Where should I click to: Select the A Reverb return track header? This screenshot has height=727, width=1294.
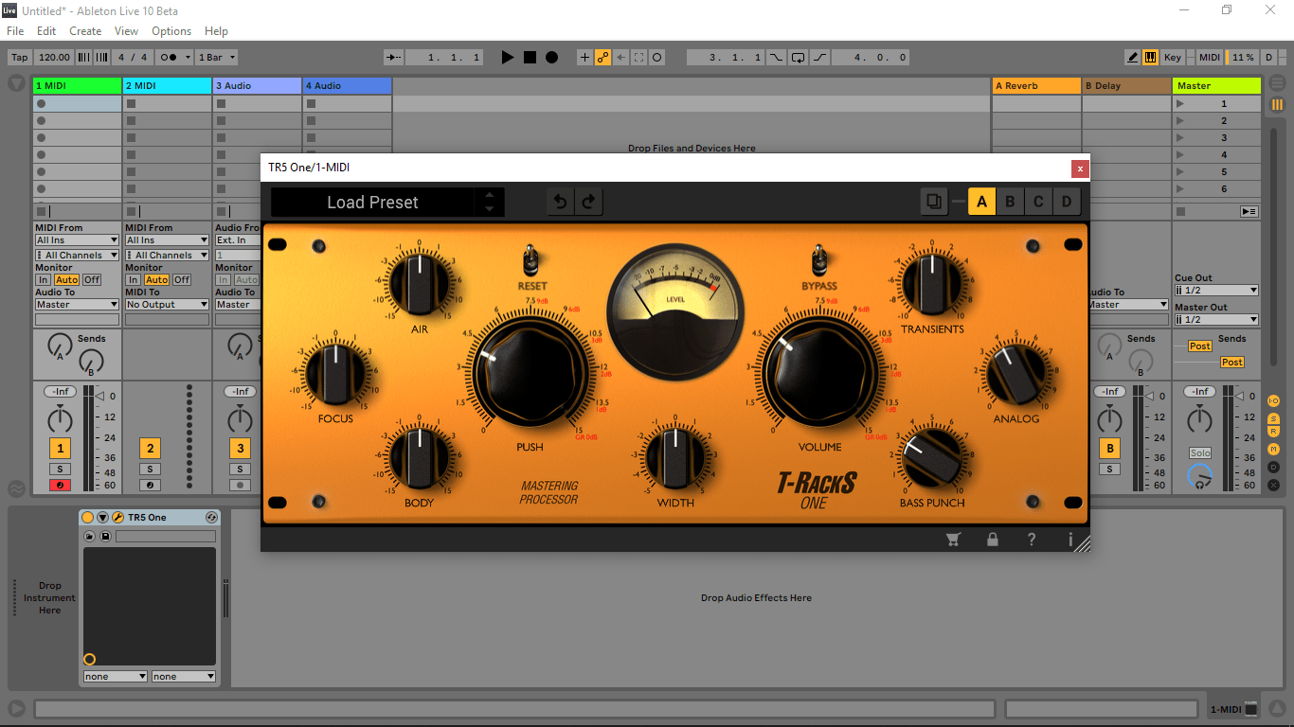pos(1036,85)
